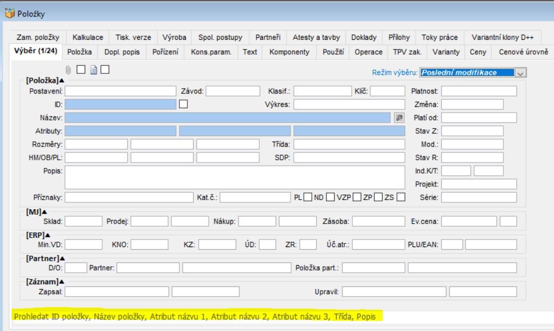Collapse the [Položka] section
The width and height of the screenshot is (554, 331).
(61, 80)
